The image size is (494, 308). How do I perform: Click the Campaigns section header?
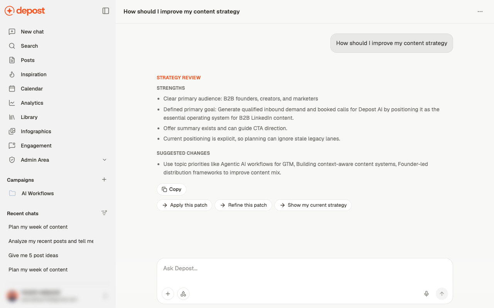tap(20, 180)
